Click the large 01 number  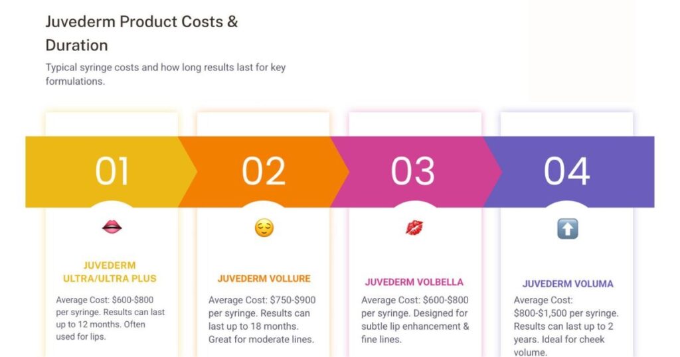(112, 171)
